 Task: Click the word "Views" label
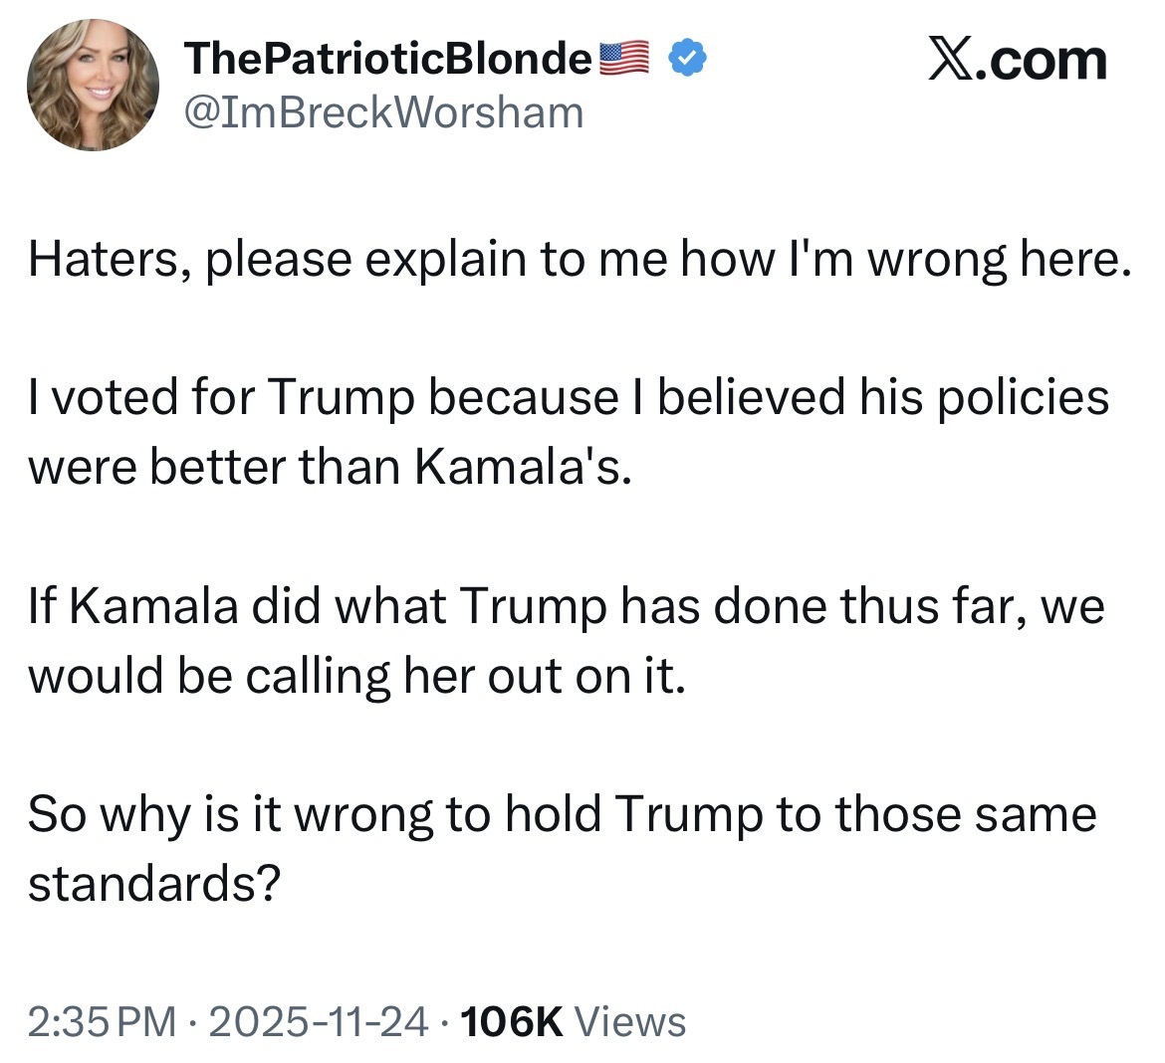pos(631,1021)
